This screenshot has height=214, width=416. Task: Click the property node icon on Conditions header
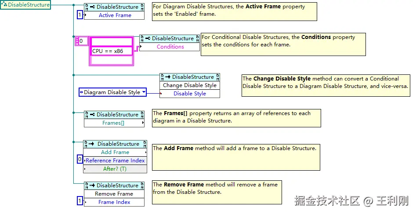148,39
